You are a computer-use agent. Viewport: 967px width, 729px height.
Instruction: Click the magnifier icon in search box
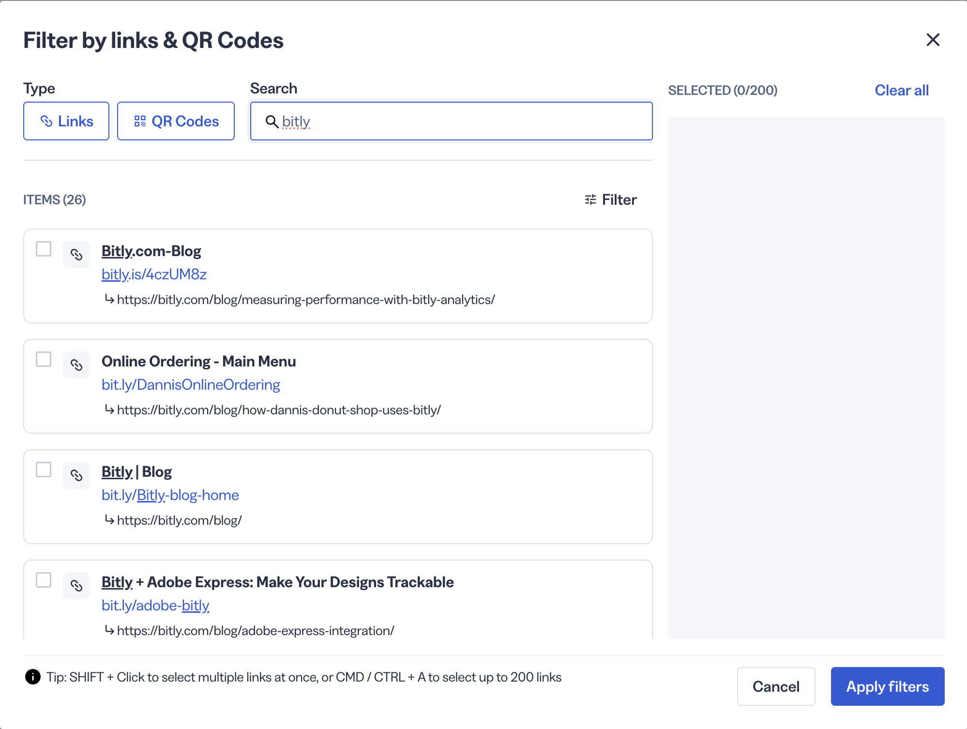(x=272, y=121)
